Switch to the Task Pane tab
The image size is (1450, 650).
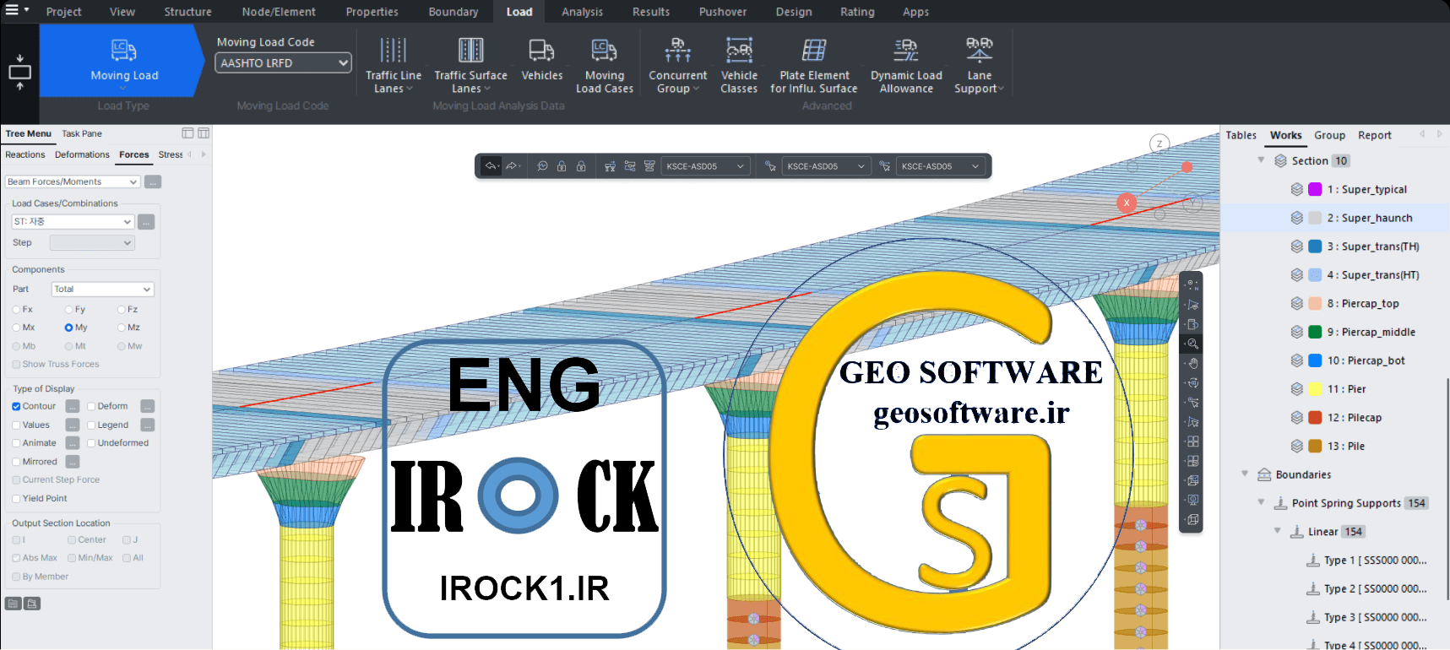pos(82,133)
